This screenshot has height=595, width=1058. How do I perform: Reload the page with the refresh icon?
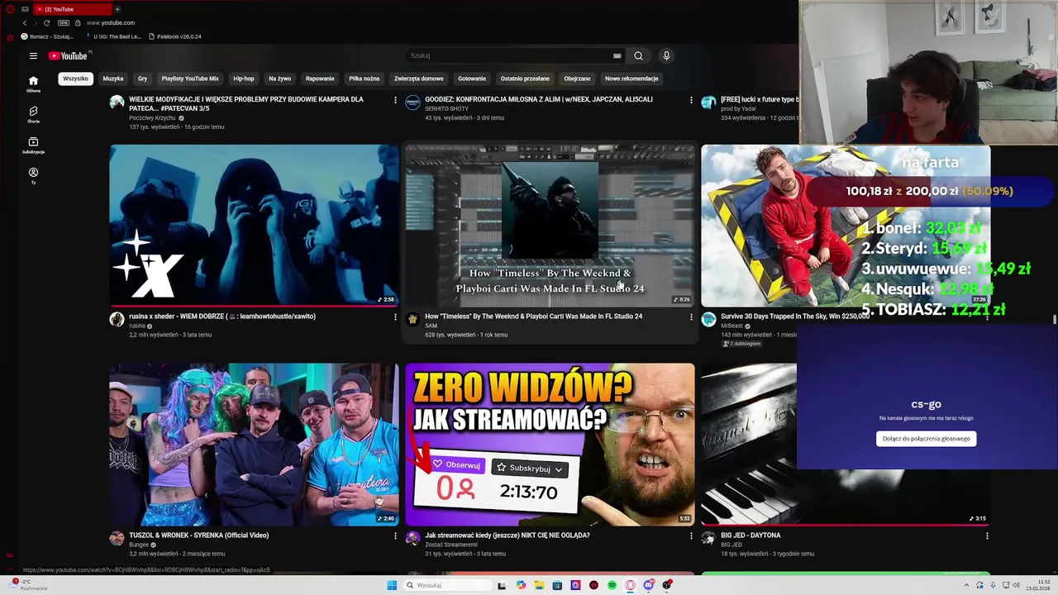[46, 22]
